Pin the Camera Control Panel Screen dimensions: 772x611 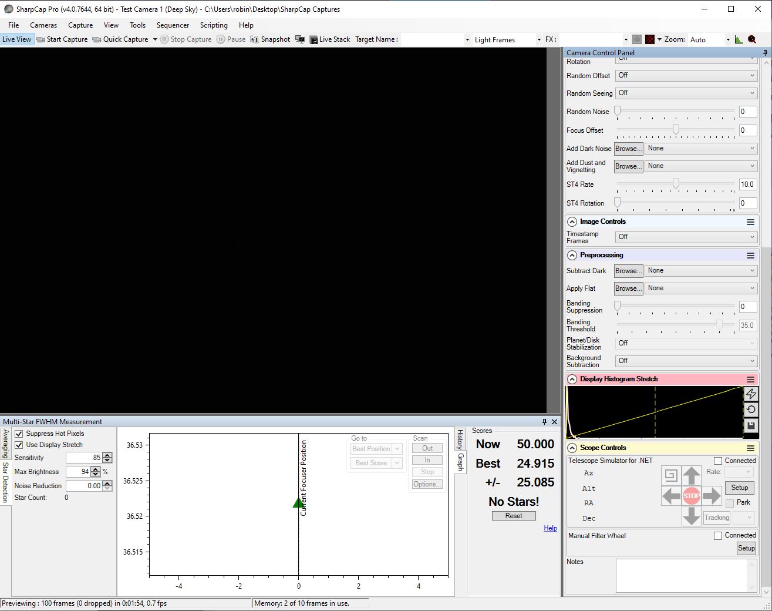click(x=765, y=53)
